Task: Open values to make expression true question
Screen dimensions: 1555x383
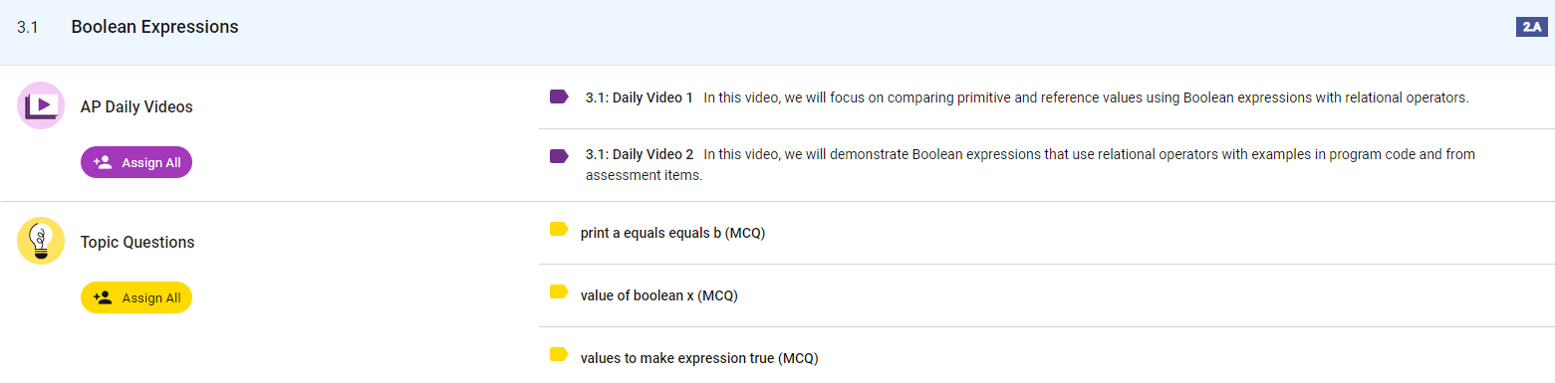Action: (x=699, y=358)
